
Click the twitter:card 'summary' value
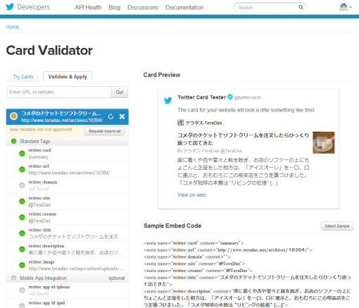pos(38,156)
